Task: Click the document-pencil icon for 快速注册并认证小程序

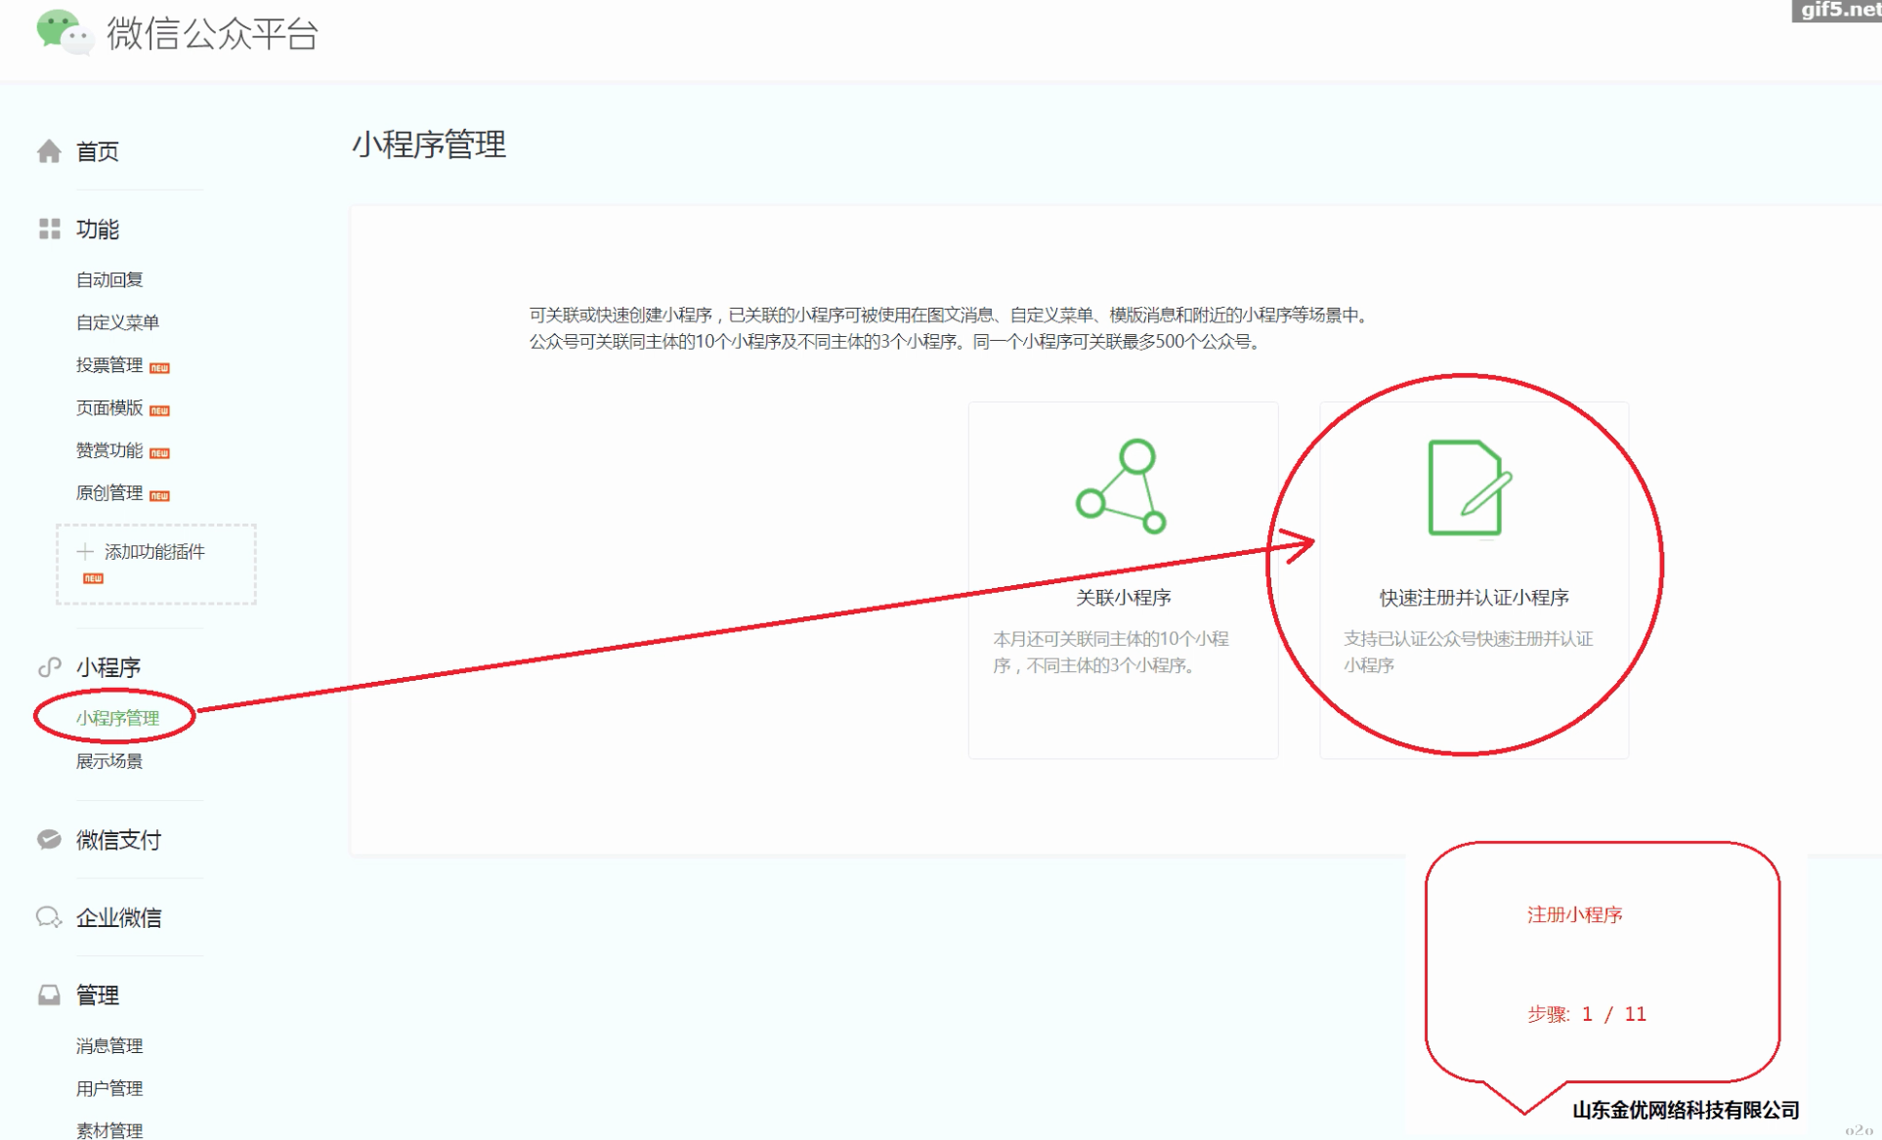Action: tap(1469, 487)
